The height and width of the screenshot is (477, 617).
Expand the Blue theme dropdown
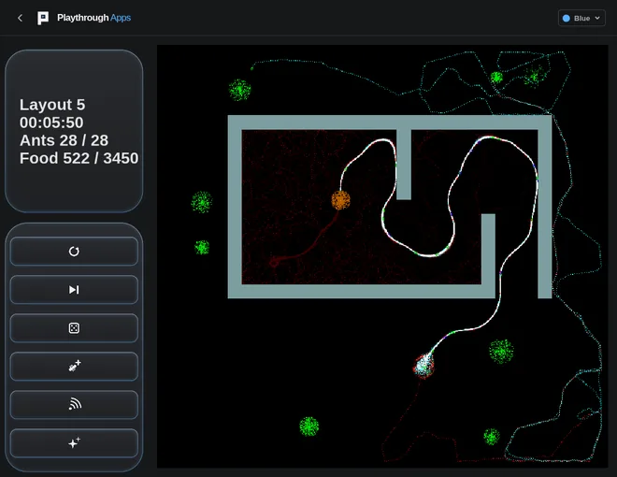[581, 18]
